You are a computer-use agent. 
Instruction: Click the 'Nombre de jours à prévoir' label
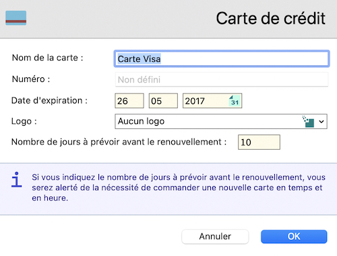coord(119,142)
